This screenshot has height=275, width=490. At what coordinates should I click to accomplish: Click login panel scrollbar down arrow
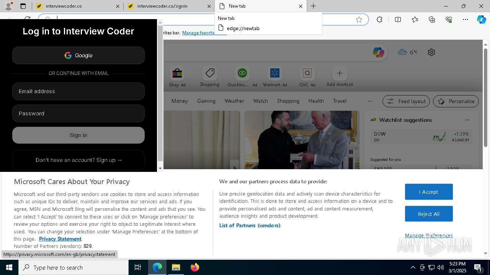pyautogui.click(x=160, y=168)
